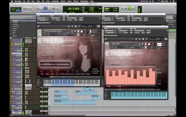Open save menu disk icon in Organ Shape Kontakt
Viewport: 186px width, 117px height.
(x=136, y=39)
